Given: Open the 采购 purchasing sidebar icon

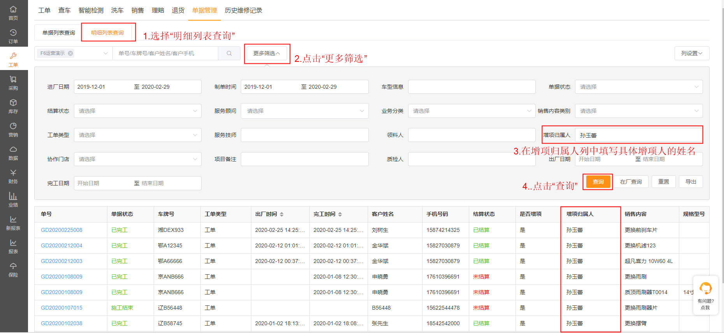Looking at the screenshot, I should coord(13,82).
